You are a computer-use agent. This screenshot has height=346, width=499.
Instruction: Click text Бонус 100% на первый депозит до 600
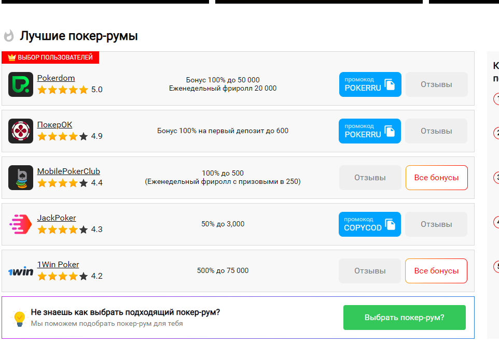click(223, 131)
